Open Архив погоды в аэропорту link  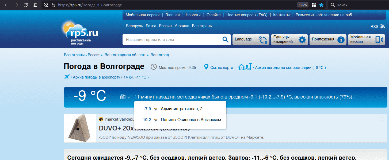point(111,77)
